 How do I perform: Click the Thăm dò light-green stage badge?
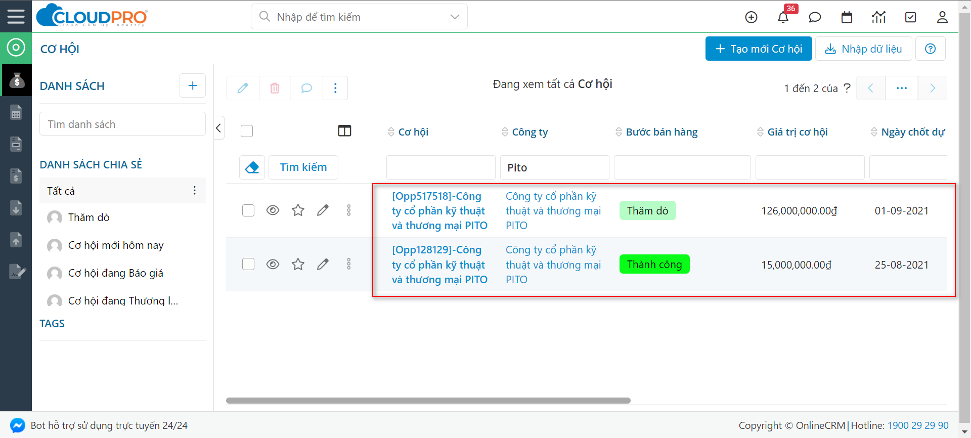[648, 210]
